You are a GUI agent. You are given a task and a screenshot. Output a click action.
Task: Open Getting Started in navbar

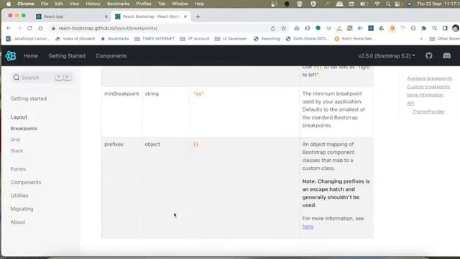[67, 56]
